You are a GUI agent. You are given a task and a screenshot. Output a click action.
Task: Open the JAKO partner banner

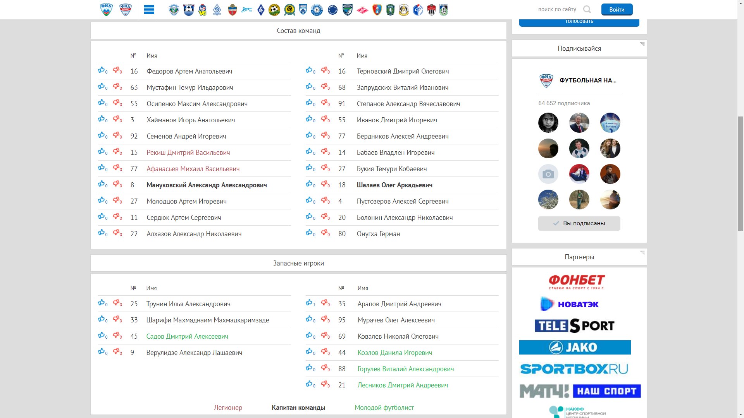pyautogui.click(x=575, y=347)
